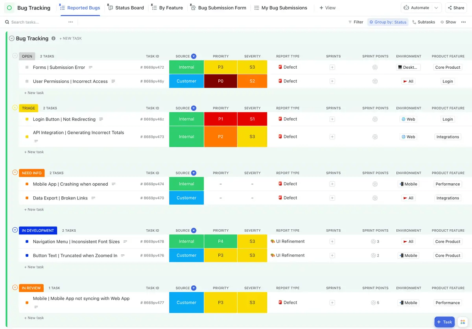472x329 pixels.
Task: Add sprint to Forms | Submission Error row
Action: [x=332, y=68]
